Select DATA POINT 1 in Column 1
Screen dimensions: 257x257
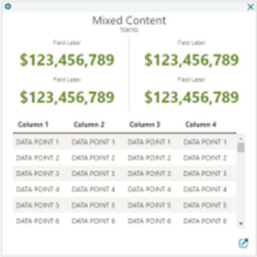pos(37,142)
